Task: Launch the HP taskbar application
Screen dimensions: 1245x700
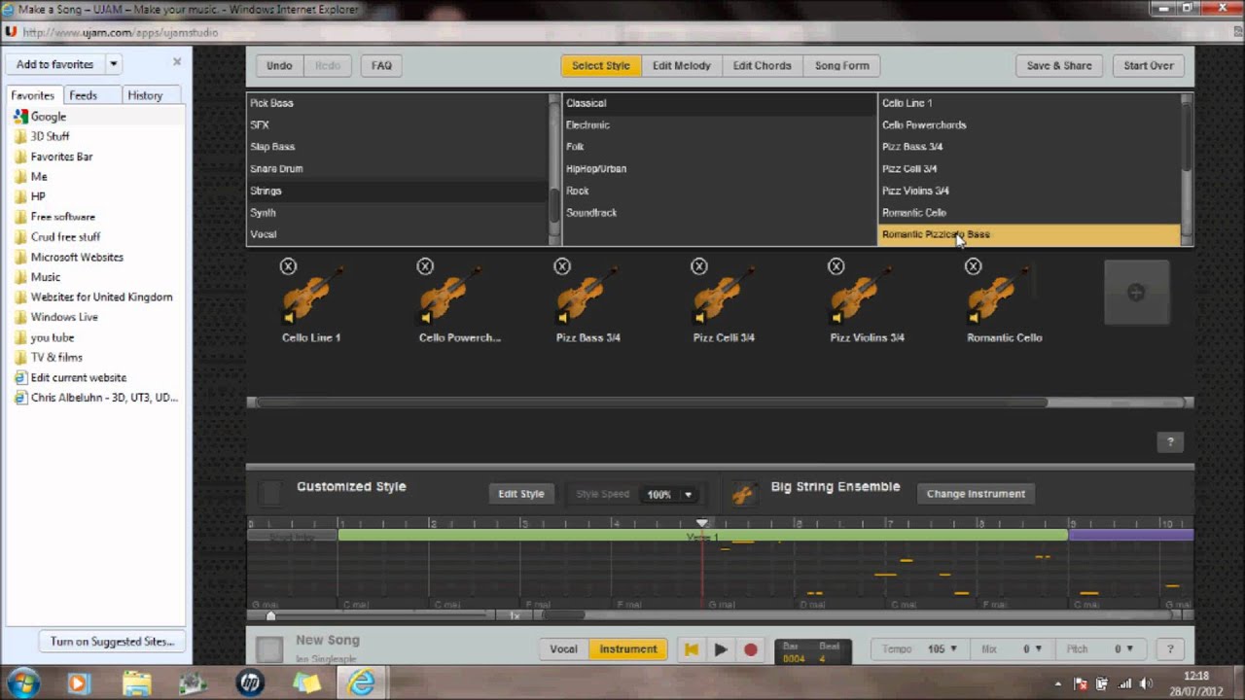Action: 250,682
